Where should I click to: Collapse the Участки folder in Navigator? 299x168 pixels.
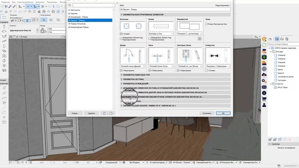pos(271,84)
